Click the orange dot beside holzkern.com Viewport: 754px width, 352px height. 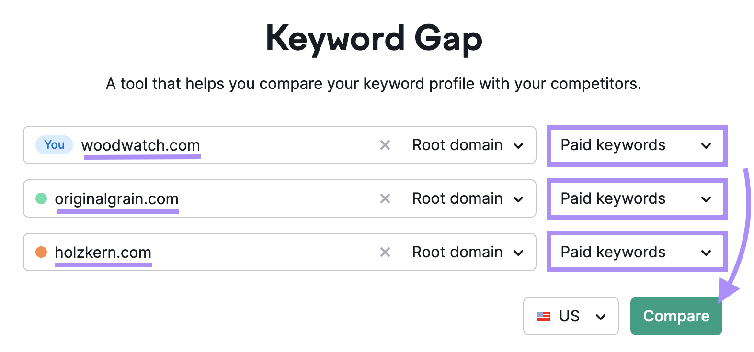pyautogui.click(x=42, y=252)
